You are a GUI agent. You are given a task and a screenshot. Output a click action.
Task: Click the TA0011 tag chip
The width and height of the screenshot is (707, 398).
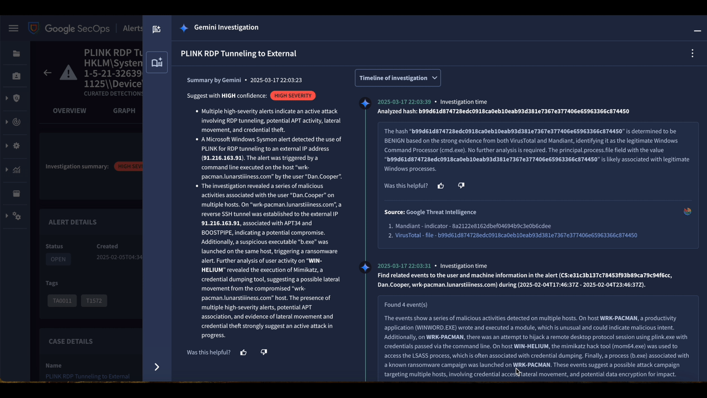tap(62, 301)
